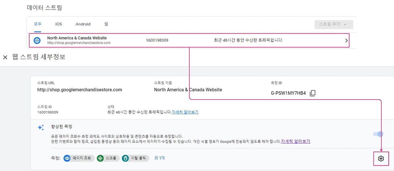Click the measurement ID text G-PSW1MY7HB4

[288, 93]
